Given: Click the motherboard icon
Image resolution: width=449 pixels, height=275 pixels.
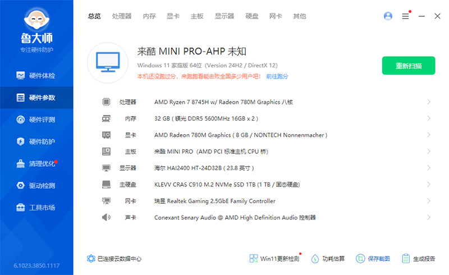Looking at the screenshot, I should point(106,152).
